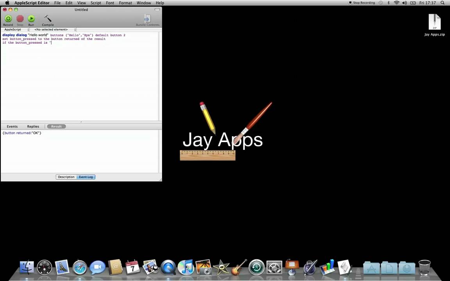
Task: Open iChat in the Dock
Action: 98,267
